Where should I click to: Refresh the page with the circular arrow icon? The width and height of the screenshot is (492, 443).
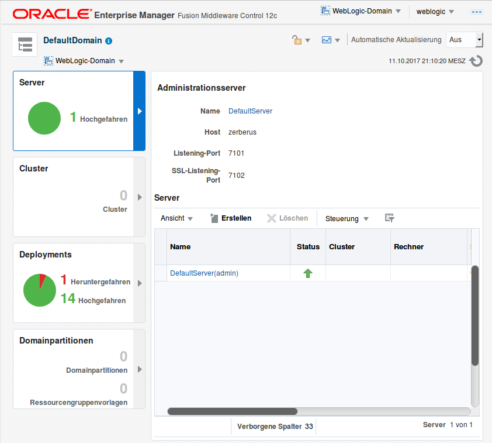click(x=476, y=60)
